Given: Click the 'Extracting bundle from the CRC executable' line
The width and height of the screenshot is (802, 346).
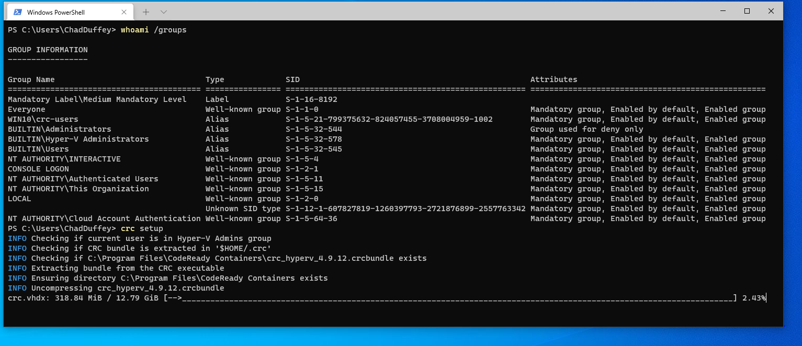Looking at the screenshot, I should point(116,268).
